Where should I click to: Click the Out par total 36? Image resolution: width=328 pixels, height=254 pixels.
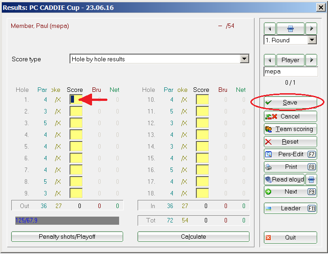coord(44,206)
